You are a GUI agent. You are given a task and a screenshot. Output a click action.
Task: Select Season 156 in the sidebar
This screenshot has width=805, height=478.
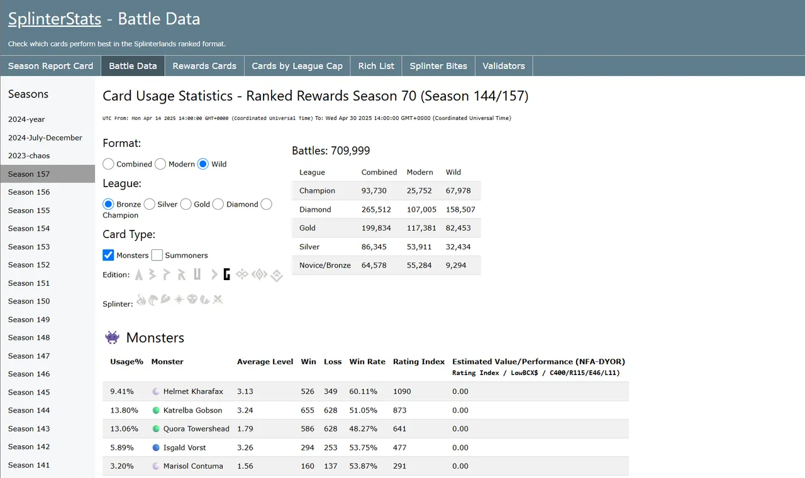[x=48, y=192]
